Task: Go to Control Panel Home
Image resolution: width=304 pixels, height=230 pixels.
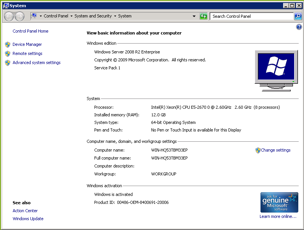Action: coord(30,31)
